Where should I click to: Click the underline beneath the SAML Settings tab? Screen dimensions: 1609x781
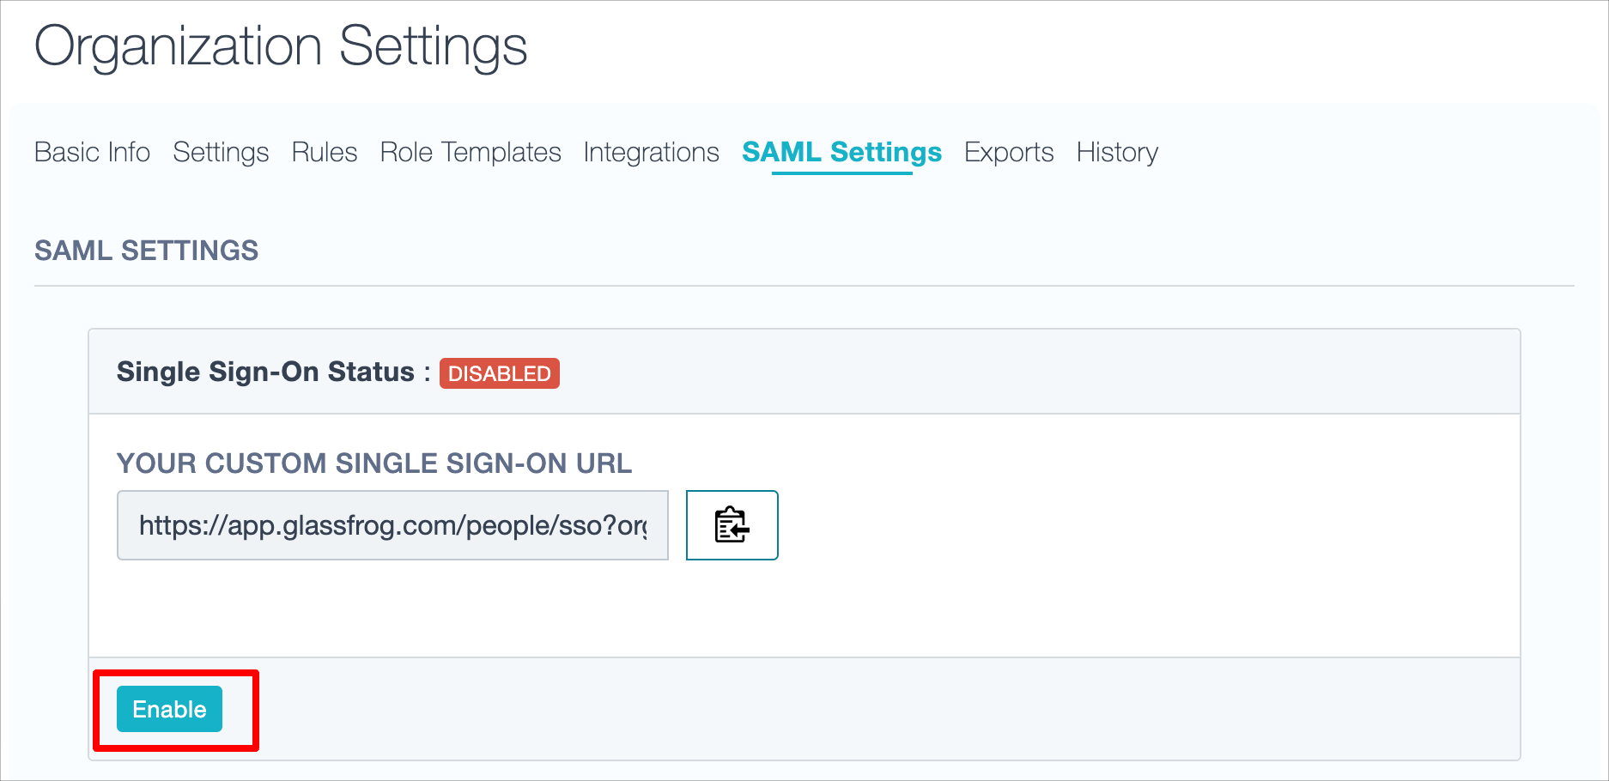pyautogui.click(x=841, y=173)
